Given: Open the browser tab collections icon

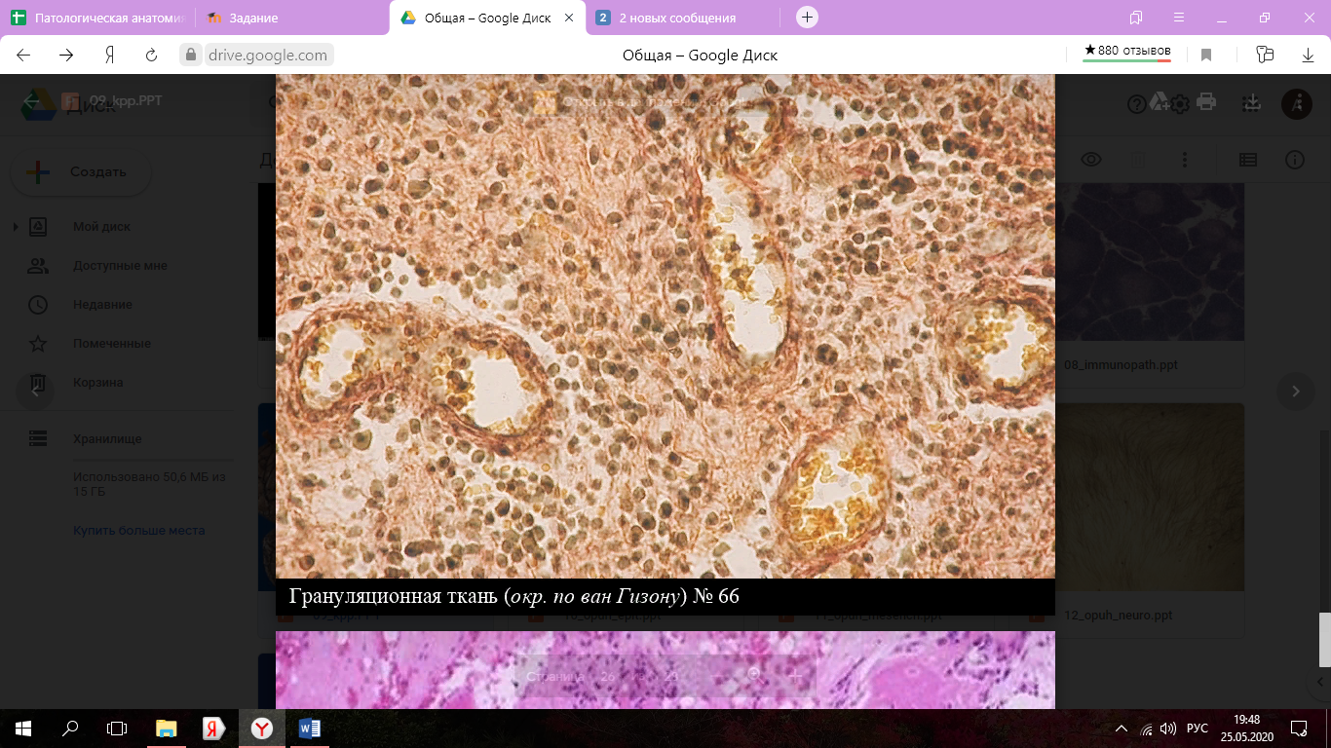Looking at the screenshot, I should click(x=1136, y=18).
